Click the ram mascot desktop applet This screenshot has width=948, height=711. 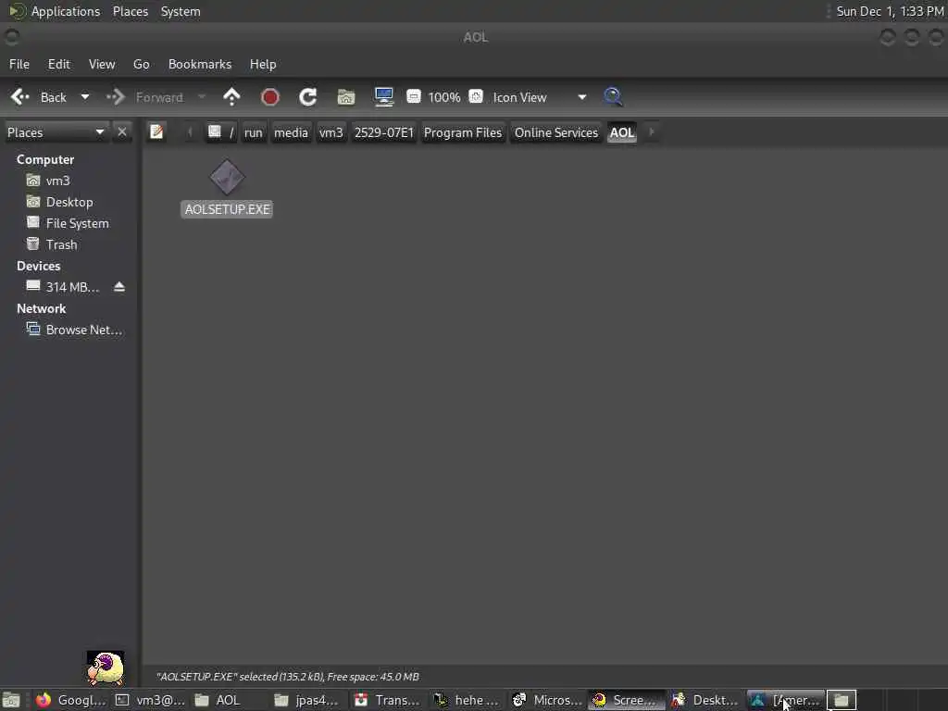coord(106,667)
